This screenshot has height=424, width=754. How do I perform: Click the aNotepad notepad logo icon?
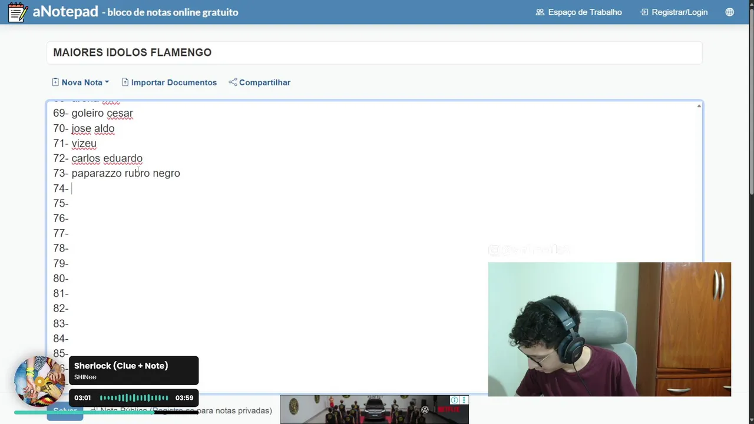point(18,12)
